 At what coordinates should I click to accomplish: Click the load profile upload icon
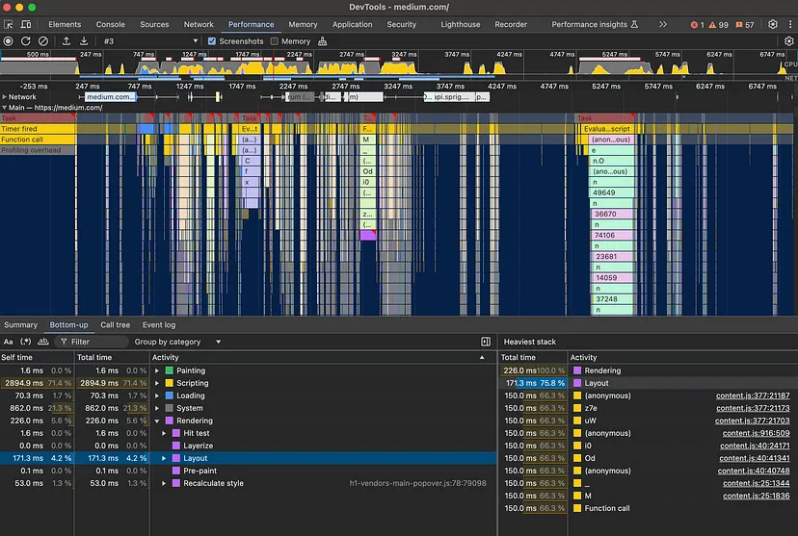[66, 41]
